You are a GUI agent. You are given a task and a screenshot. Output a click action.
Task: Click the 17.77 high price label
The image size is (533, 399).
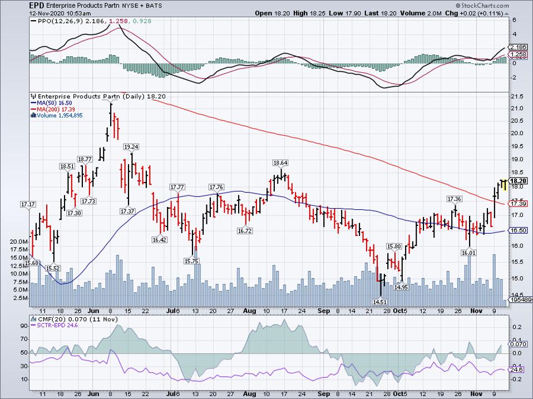(x=177, y=188)
